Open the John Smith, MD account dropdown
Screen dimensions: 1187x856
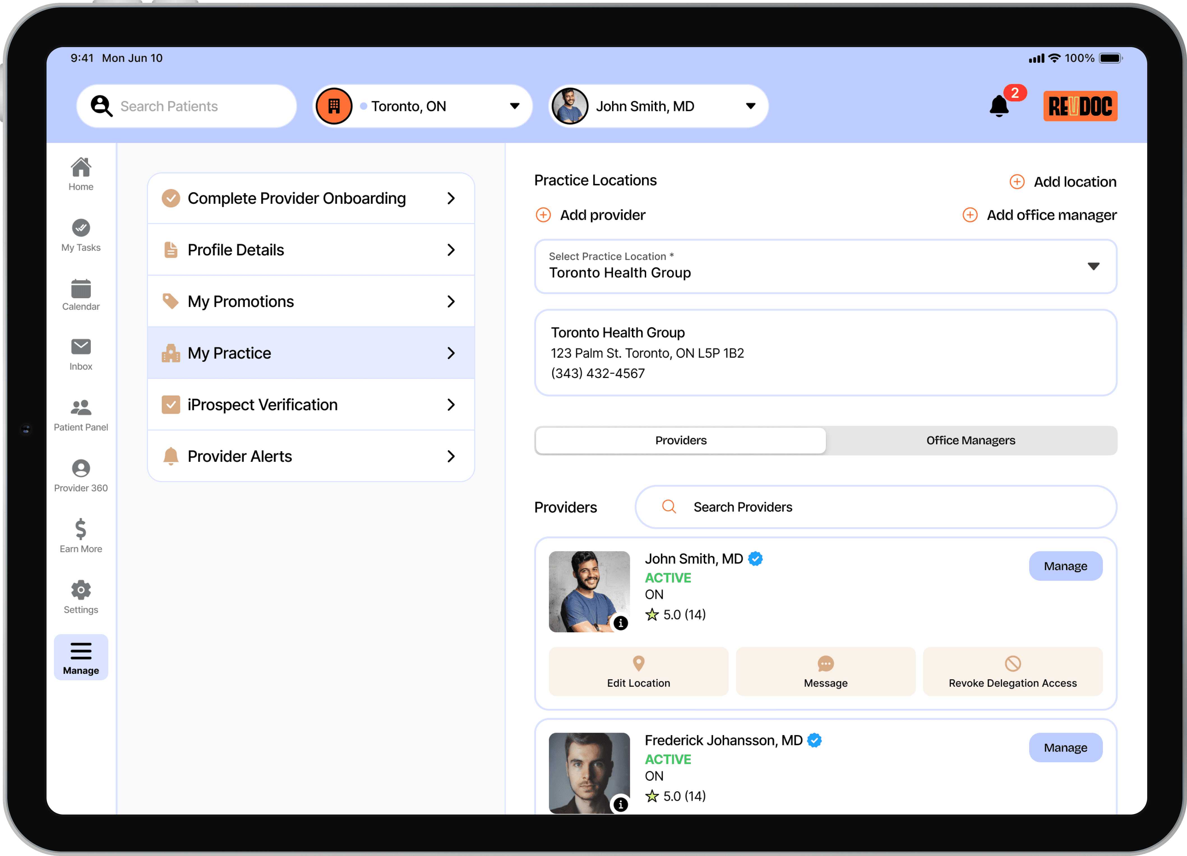(750, 106)
